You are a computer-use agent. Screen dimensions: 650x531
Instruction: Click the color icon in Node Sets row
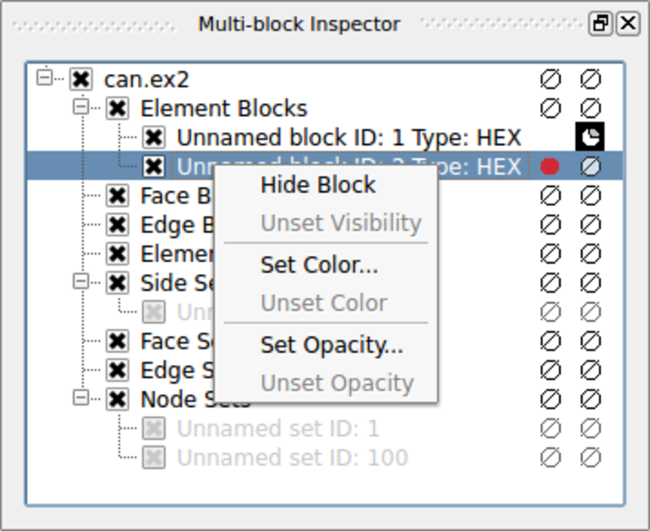pyautogui.click(x=550, y=399)
